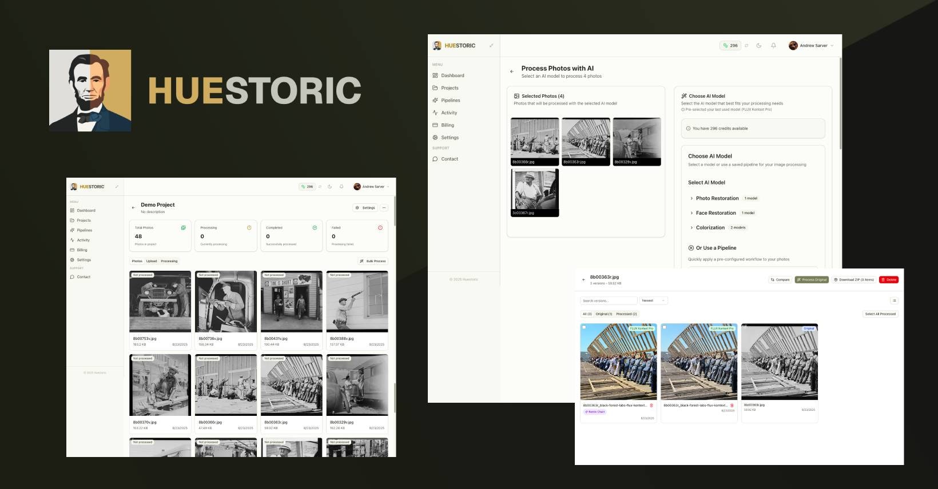Switch to the Photos tab in Demo Project
Screen dimensions: 938x489
[137, 261]
